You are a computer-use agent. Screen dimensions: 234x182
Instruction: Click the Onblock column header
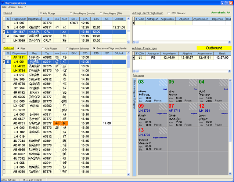click(x=119, y=19)
